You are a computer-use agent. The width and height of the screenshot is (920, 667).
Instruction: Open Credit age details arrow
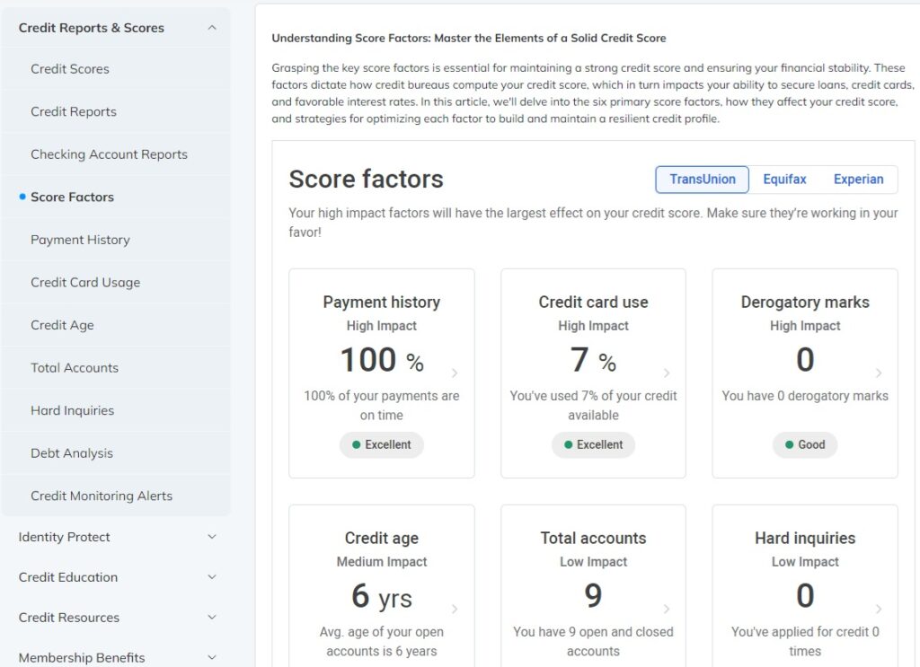point(455,609)
